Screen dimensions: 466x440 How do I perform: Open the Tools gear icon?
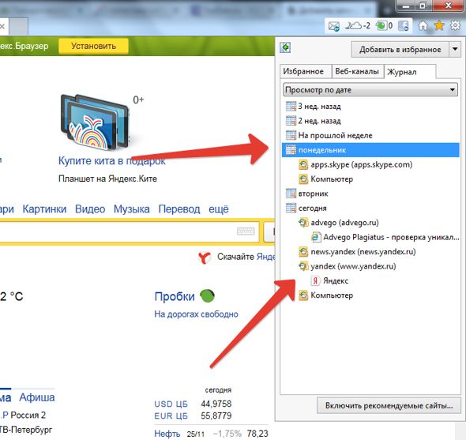455,25
